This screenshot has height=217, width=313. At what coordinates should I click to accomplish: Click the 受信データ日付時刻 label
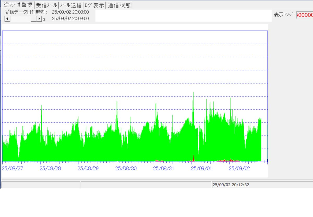(x=26, y=12)
